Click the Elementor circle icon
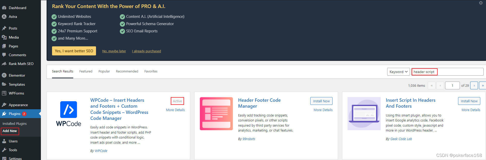The image size is (486, 160). [4, 75]
